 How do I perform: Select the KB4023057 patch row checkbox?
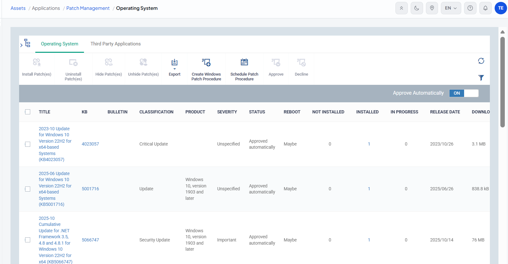28,144
